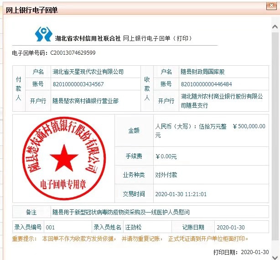The image size is (280, 260).
Task: Click the amount ¥500,000.00 value
Action: (x=249, y=126)
